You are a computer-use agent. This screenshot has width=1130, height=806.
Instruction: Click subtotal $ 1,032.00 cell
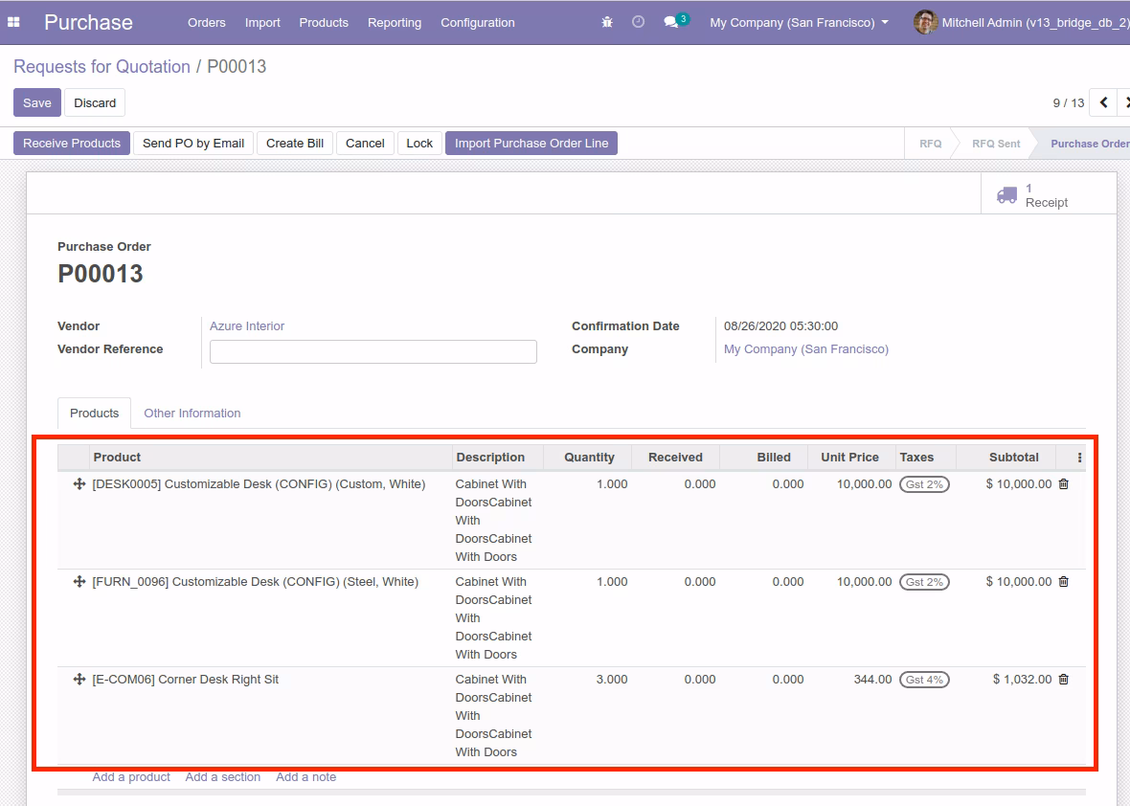click(1022, 680)
